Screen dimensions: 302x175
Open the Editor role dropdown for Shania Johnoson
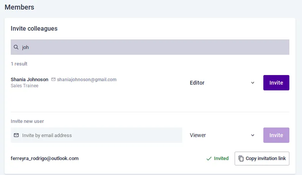[x=222, y=83]
